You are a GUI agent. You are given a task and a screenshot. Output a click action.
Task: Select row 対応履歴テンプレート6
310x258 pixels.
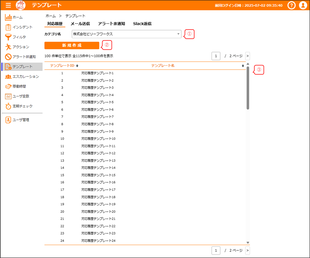point(145,110)
